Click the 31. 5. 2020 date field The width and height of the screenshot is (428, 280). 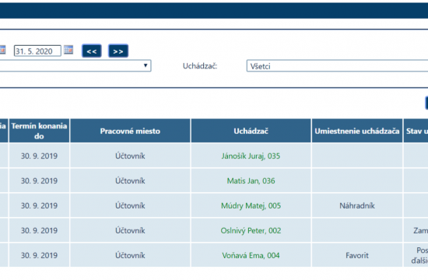(x=37, y=51)
